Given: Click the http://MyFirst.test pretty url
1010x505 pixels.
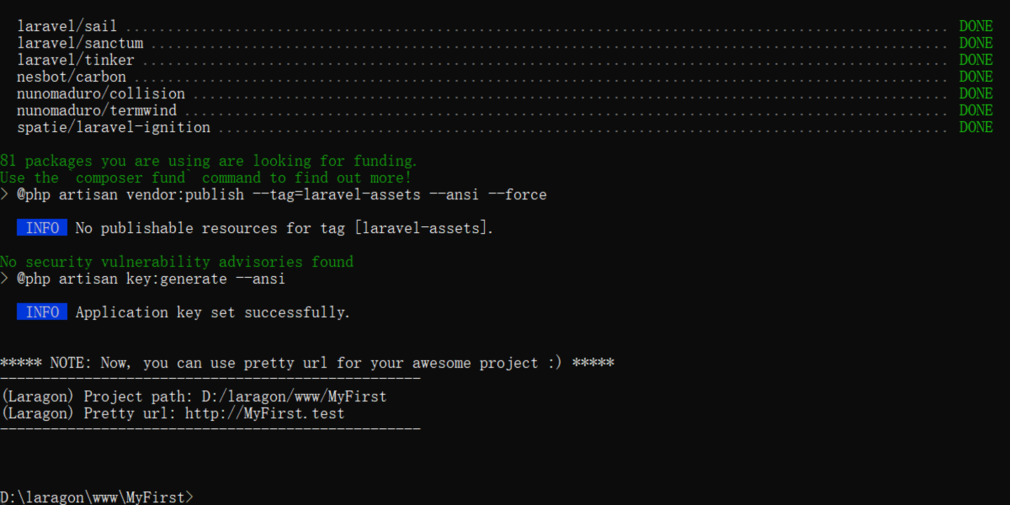Looking at the screenshot, I should point(265,414).
